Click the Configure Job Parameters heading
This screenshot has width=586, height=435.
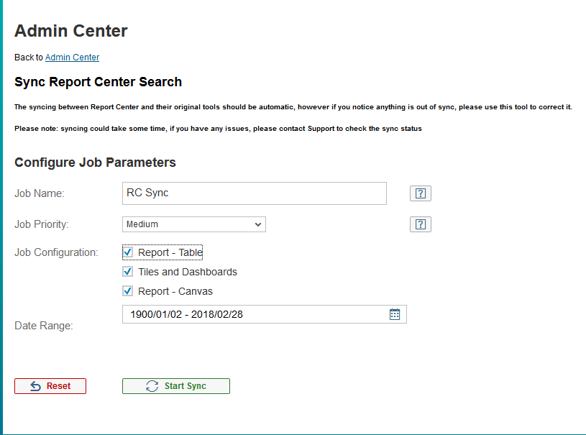pos(96,162)
